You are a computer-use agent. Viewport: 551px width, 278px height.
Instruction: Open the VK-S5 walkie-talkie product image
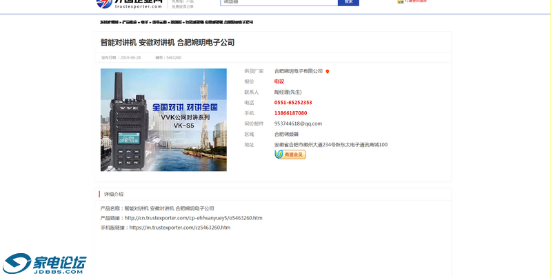point(163,119)
